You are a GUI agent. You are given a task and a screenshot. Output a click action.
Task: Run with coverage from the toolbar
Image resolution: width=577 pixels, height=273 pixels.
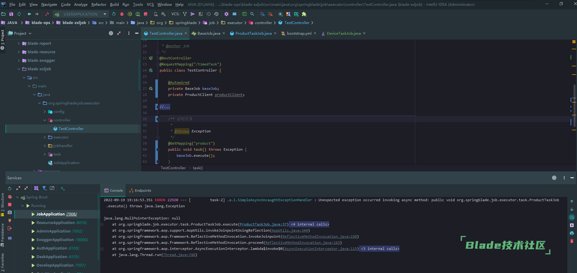(130, 14)
